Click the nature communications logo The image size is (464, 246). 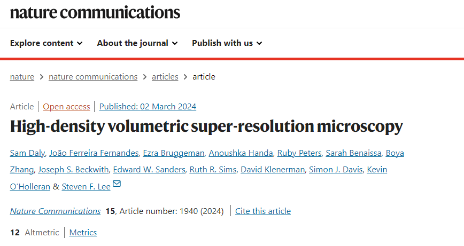pyautogui.click(x=95, y=12)
